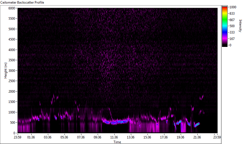Click the 17:36 time tick label
243x144 pixels.
pyautogui.click(x=164, y=137)
